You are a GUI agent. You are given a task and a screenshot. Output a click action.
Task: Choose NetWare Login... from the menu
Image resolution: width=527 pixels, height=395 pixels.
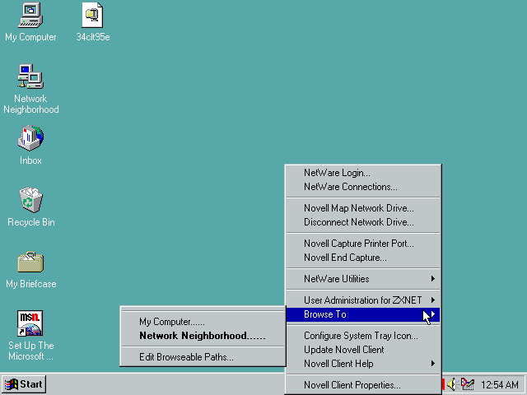(x=363, y=173)
